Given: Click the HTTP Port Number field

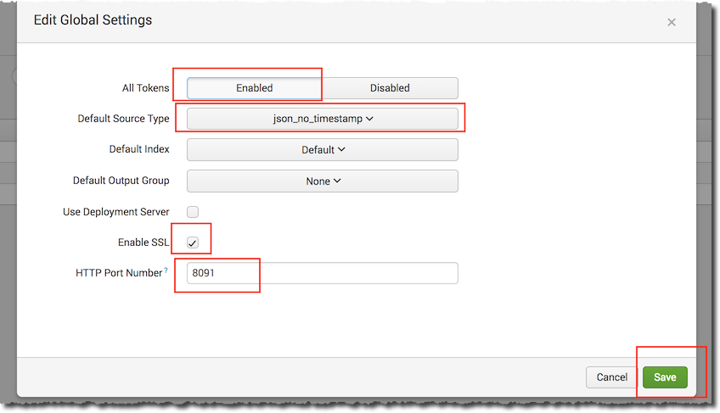Looking at the screenshot, I should [x=323, y=273].
